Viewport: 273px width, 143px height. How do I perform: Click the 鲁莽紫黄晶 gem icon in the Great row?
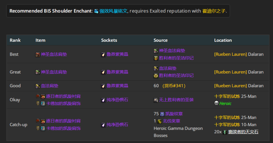pyautogui.click(x=104, y=72)
